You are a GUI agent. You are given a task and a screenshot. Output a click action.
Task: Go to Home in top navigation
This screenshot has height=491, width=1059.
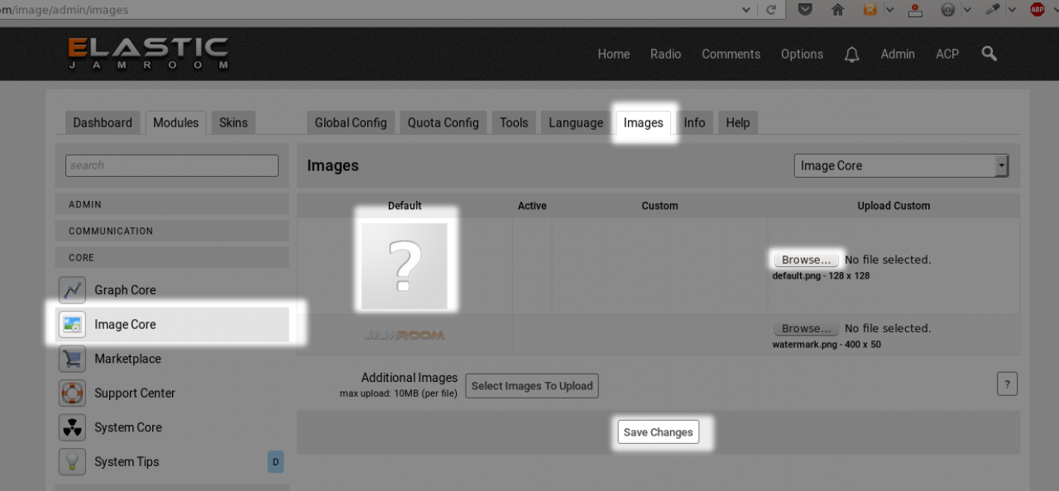click(614, 54)
